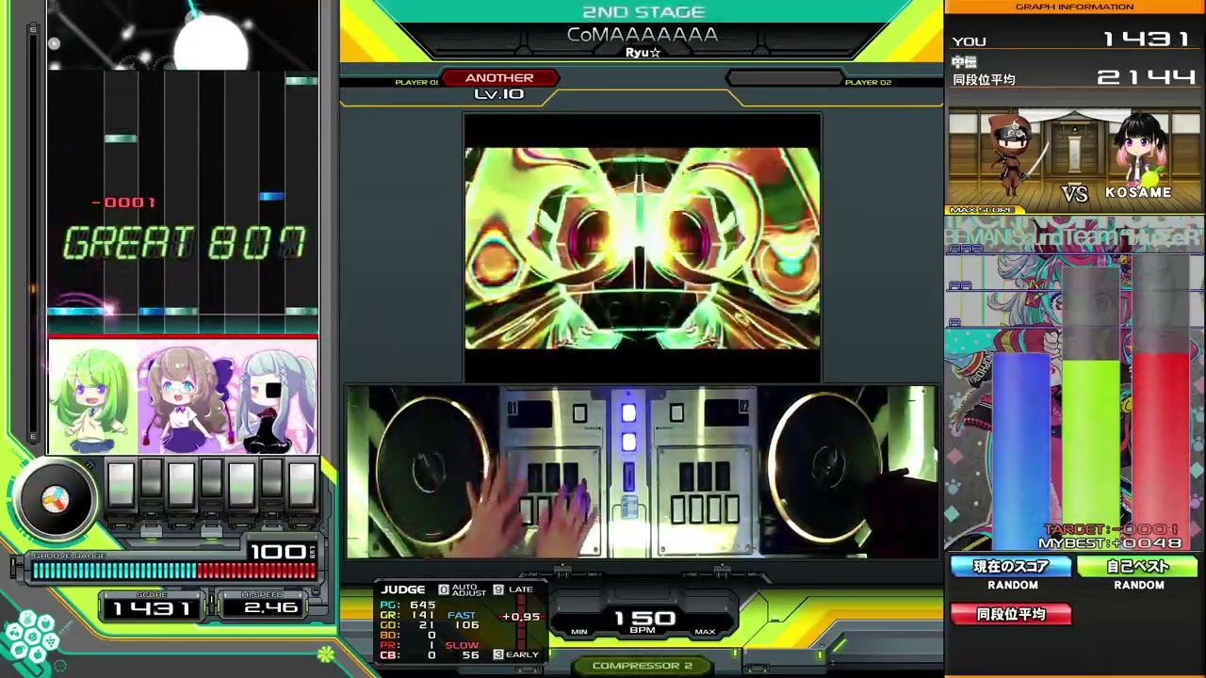Click the groove gauge bar
The height and width of the screenshot is (678, 1206).
173,571
